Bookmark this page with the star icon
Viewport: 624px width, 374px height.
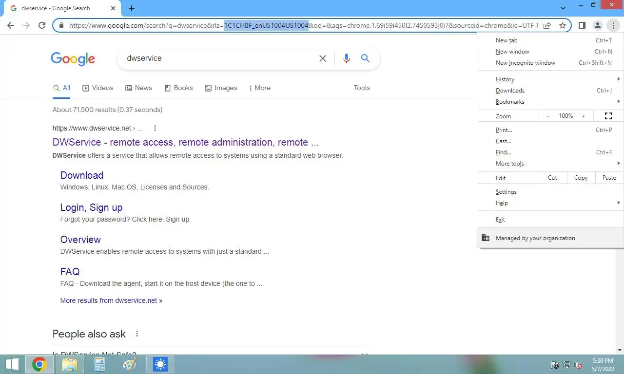coord(563,25)
